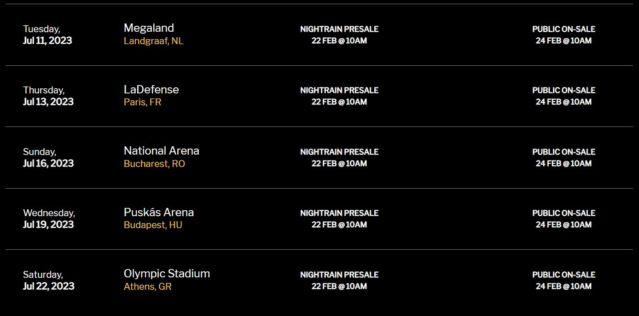Select Nightrain Presale for Athens show
This screenshot has height=316, width=639.
339,280
